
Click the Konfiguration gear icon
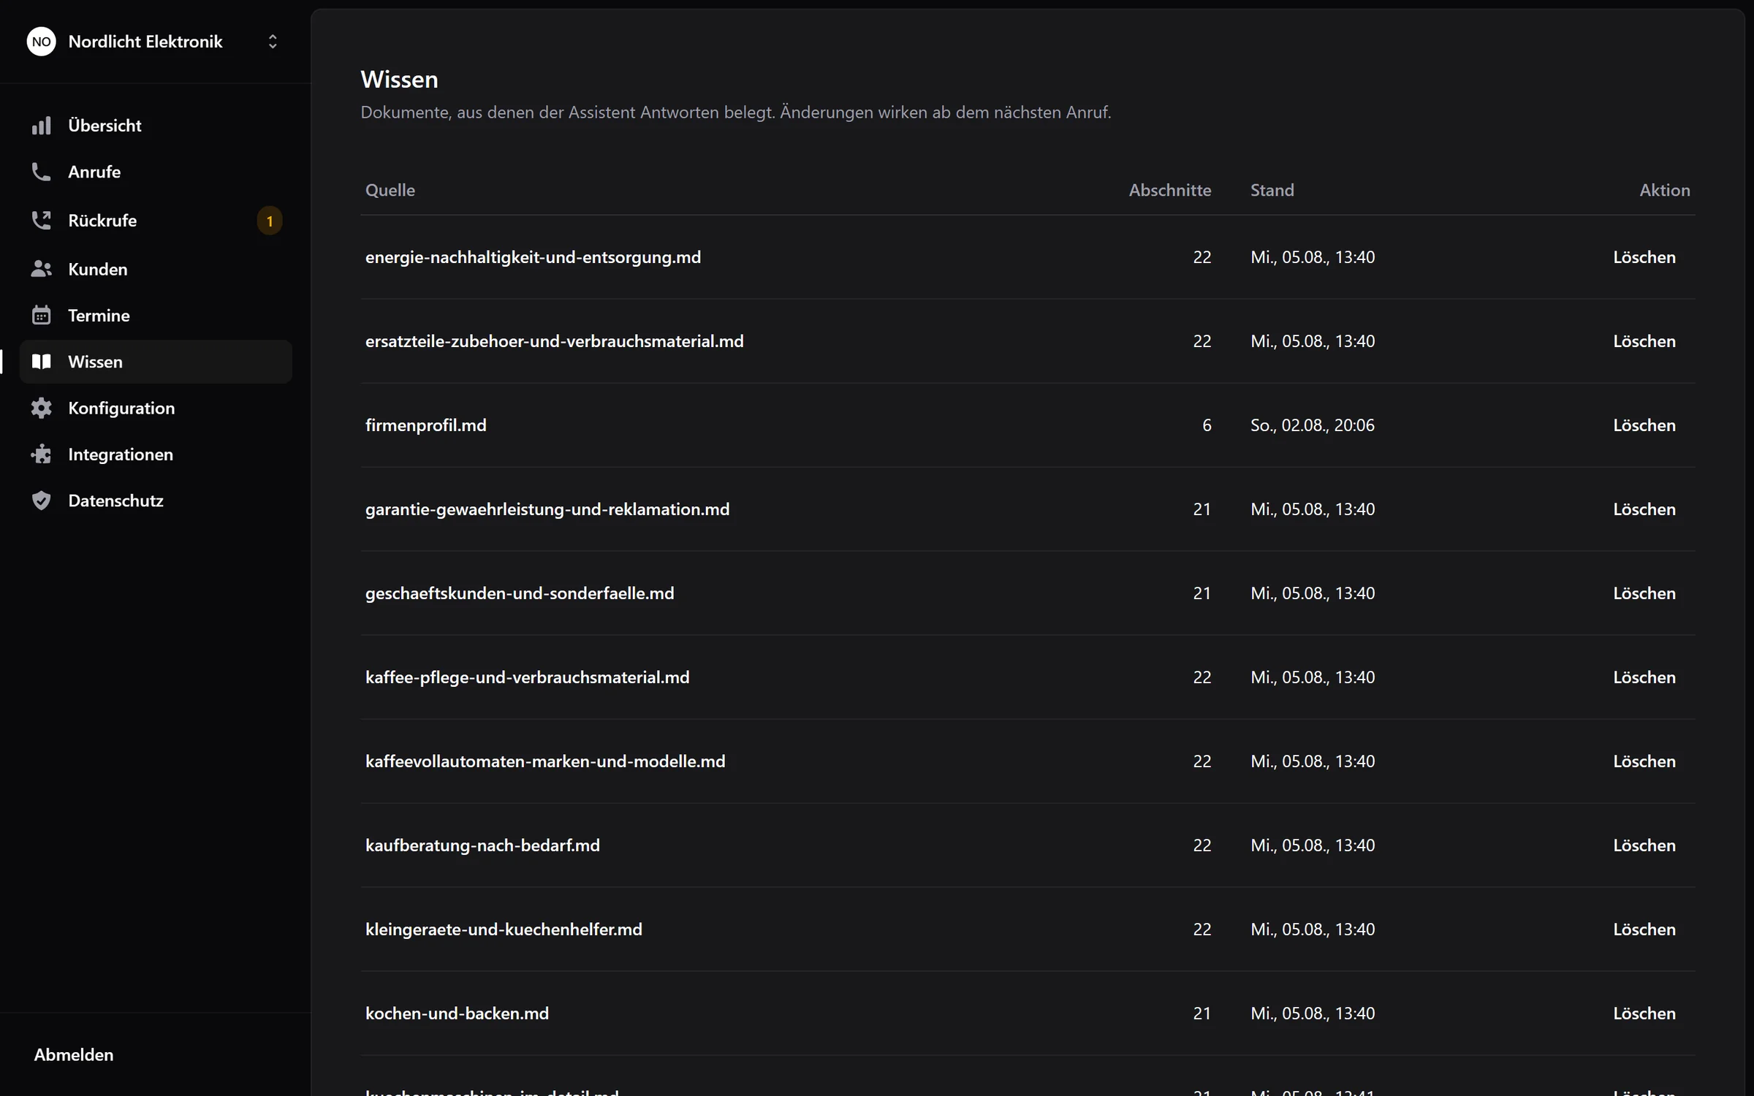[x=42, y=408]
